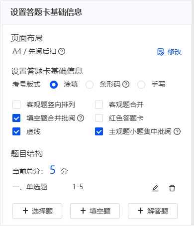Add a 填空题 section

[x=95, y=211]
